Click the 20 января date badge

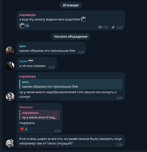coord(71,5)
